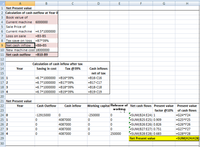Select formula cell =B3-B5
Screen dimensions: 200x147
46,36
